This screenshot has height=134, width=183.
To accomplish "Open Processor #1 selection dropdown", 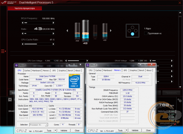I will (x=39, y=125).
